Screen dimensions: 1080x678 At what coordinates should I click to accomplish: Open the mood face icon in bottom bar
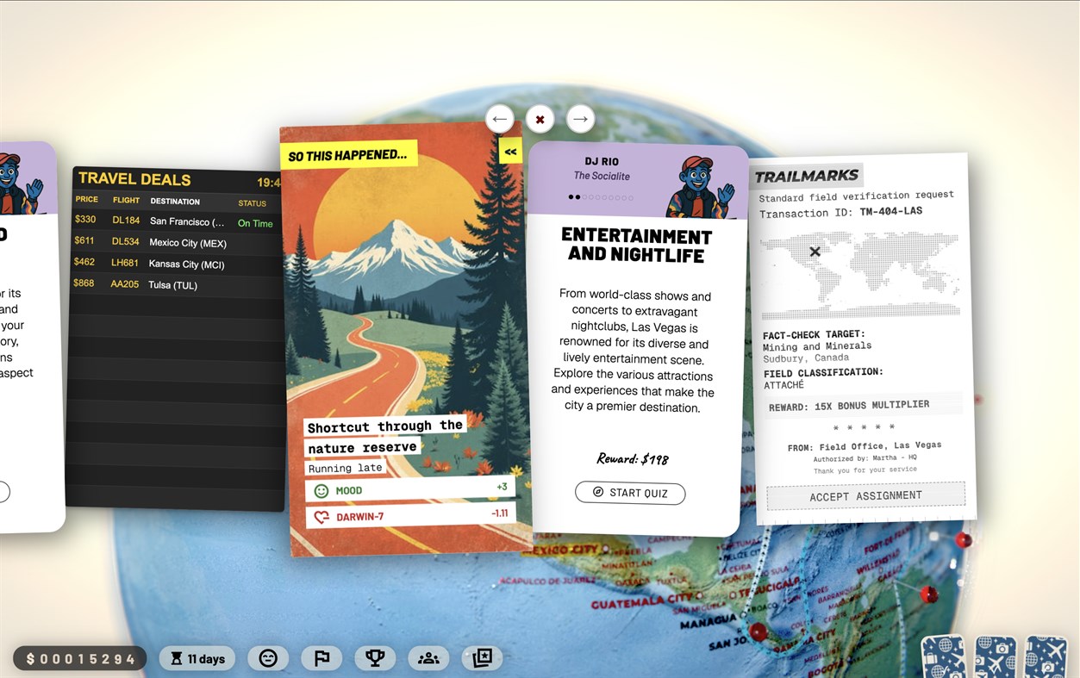pos(268,658)
